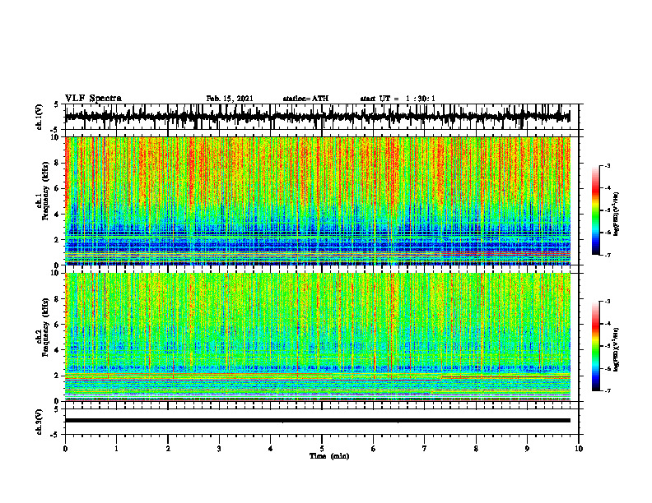Click time axis tick label "5"
The image size is (652, 503).
tap(322, 449)
